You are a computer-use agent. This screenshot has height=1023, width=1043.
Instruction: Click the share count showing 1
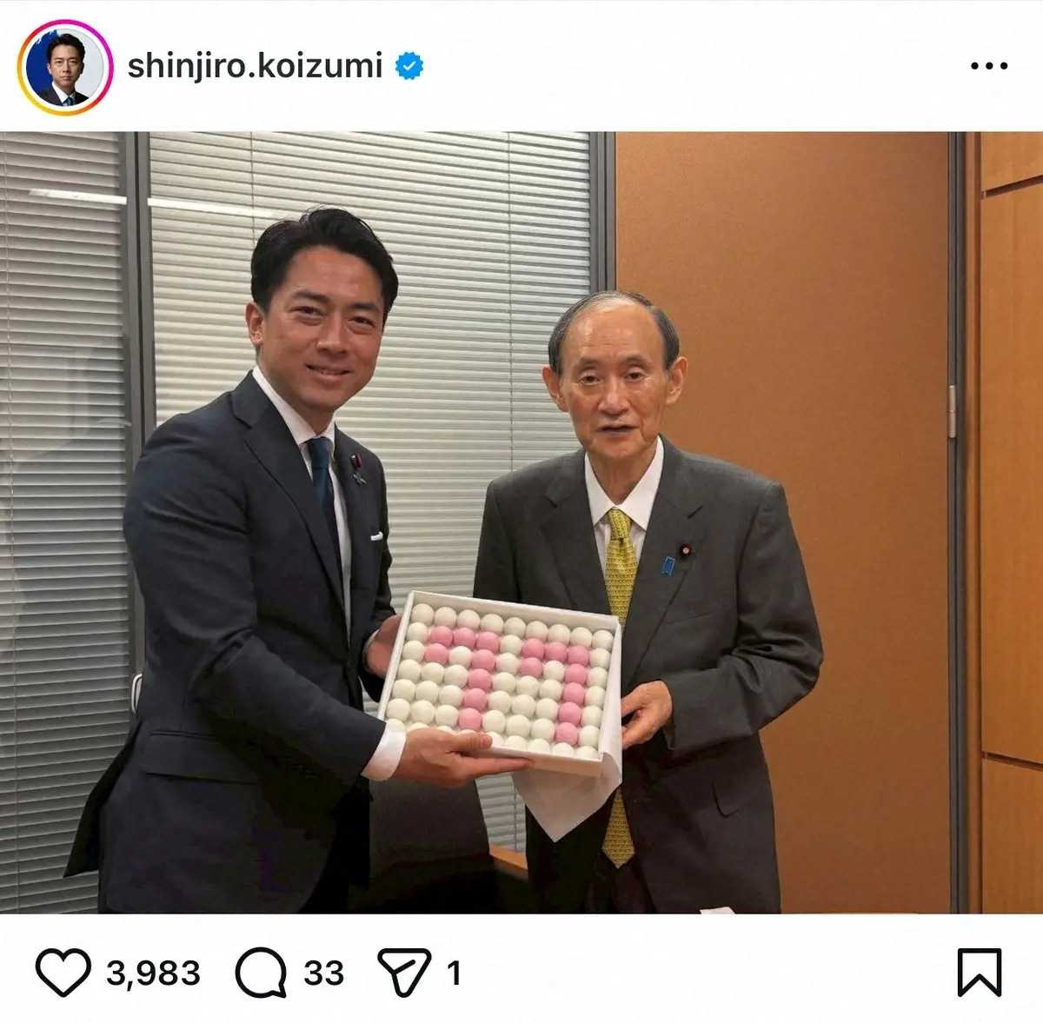[454, 973]
